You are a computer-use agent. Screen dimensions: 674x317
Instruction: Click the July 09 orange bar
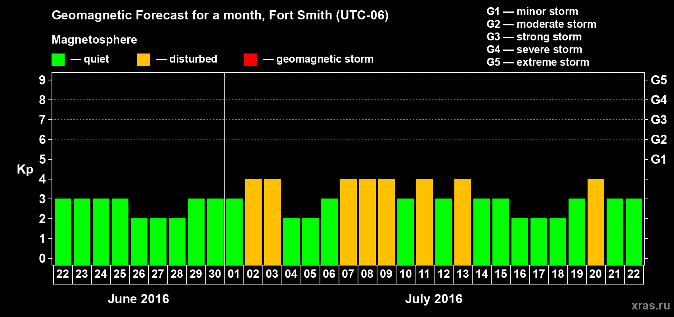387,222
